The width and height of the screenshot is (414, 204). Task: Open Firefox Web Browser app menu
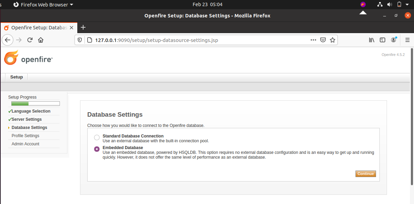pos(43,5)
